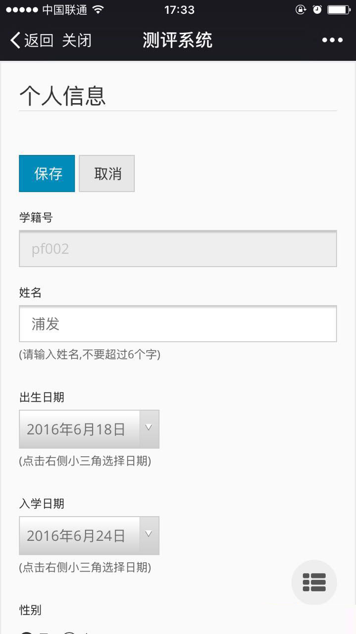The height and width of the screenshot is (634, 356).
Task: Click the 姓名 input field containing 浦发
Action: (178, 323)
